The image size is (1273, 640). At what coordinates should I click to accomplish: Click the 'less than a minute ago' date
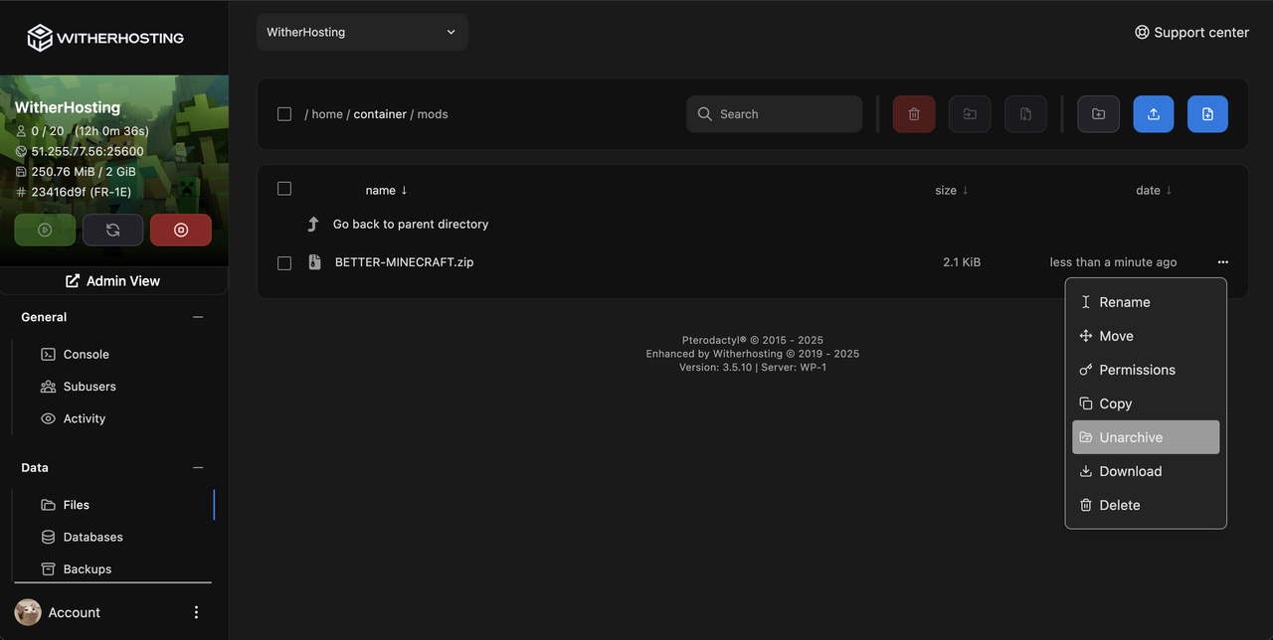pyautogui.click(x=1113, y=262)
